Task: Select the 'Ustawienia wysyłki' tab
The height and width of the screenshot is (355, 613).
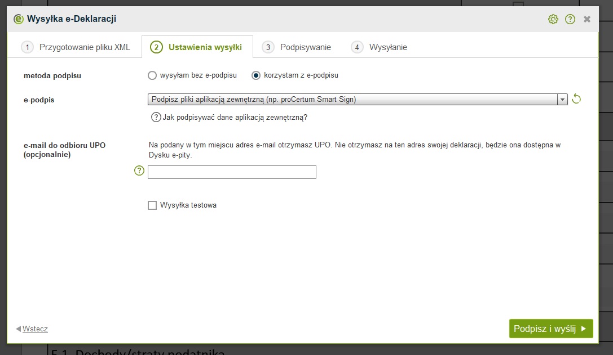Action: 197,47
